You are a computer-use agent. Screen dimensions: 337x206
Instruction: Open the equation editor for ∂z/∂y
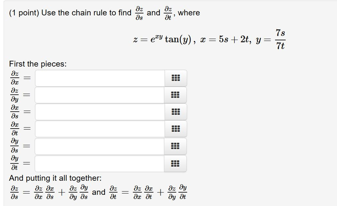pos(176,95)
